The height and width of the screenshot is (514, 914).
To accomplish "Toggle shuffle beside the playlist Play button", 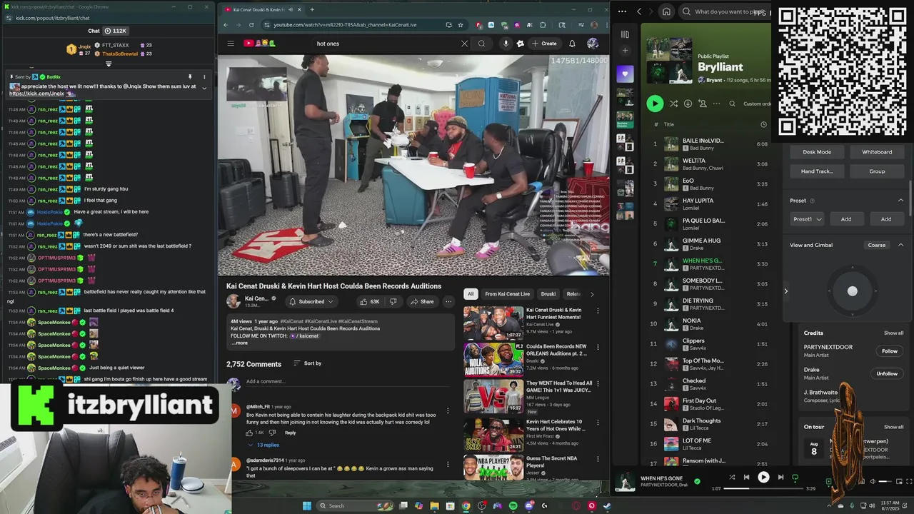I will [x=673, y=104].
